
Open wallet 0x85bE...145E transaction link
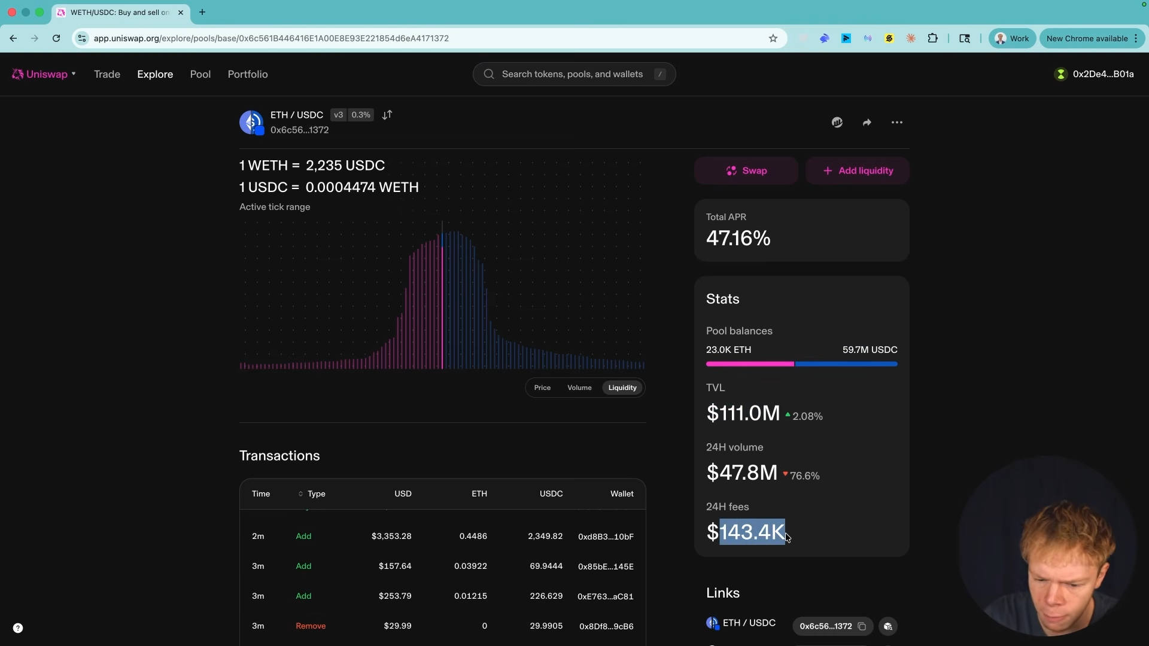coord(606,566)
